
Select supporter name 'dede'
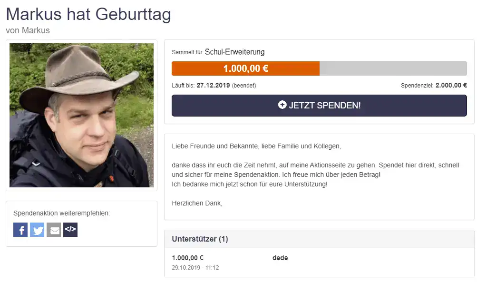(x=280, y=258)
